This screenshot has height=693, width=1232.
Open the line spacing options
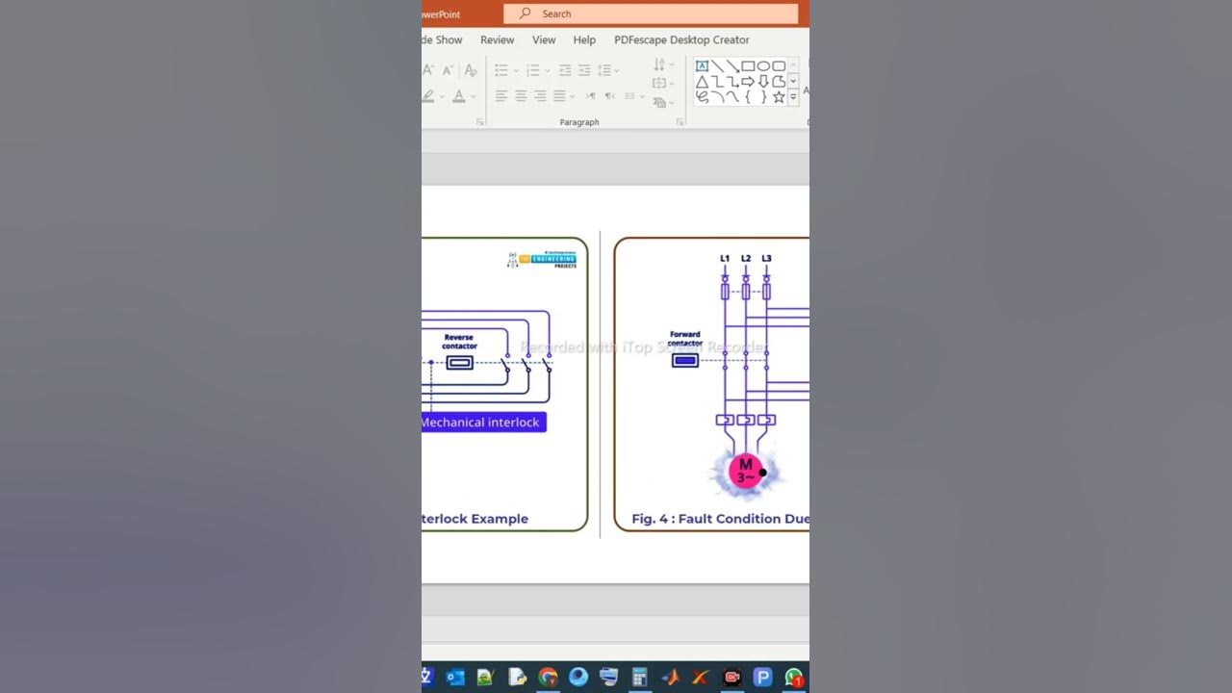tap(606, 70)
